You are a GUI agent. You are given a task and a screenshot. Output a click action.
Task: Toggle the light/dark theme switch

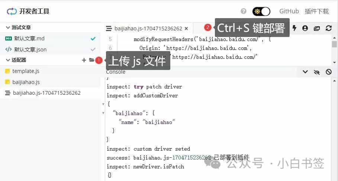coord(261,11)
